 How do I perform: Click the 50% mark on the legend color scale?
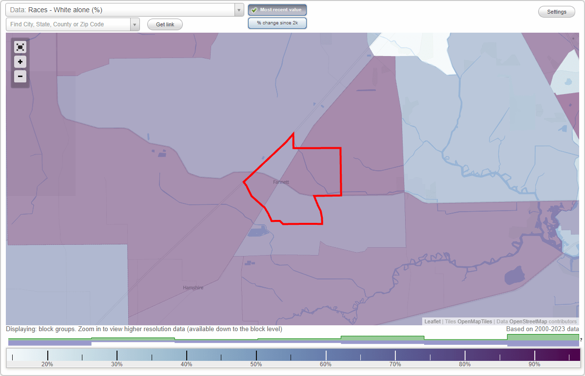pos(256,356)
